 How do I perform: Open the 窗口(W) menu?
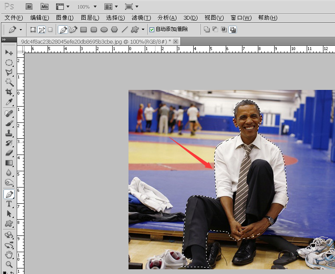coord(241,18)
